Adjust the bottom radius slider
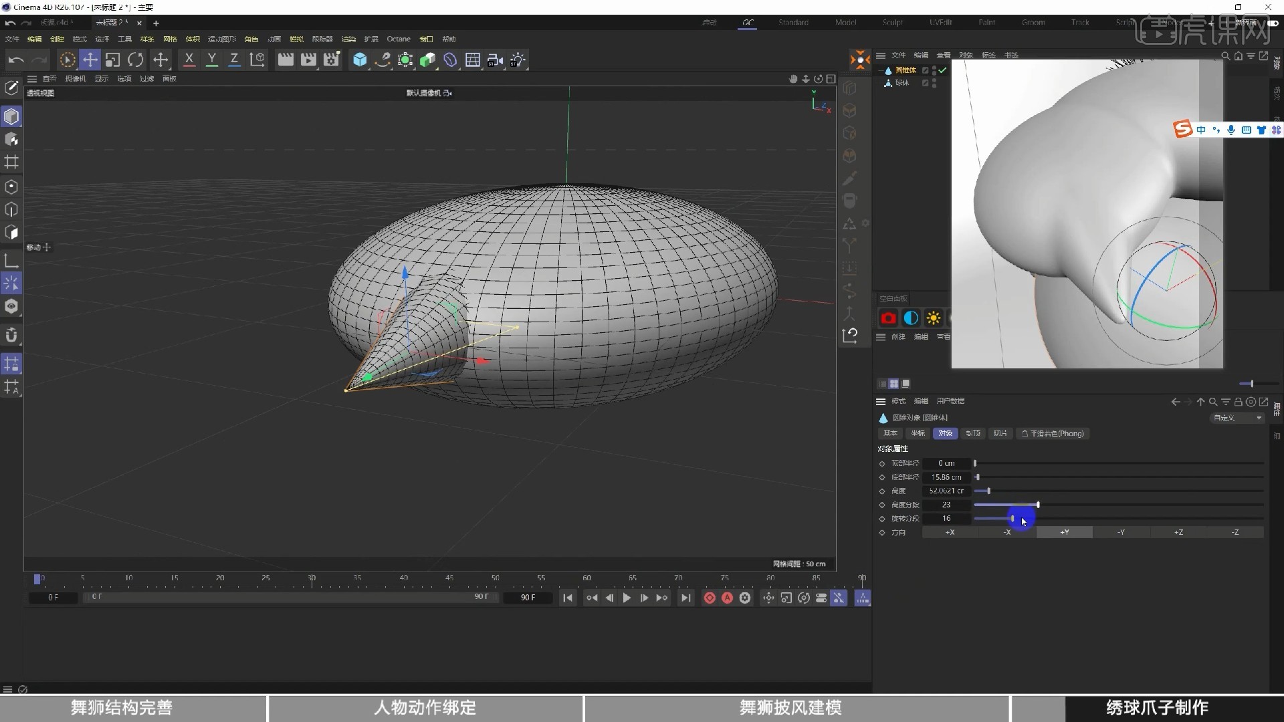Image resolution: width=1284 pixels, height=722 pixels. (1119, 477)
